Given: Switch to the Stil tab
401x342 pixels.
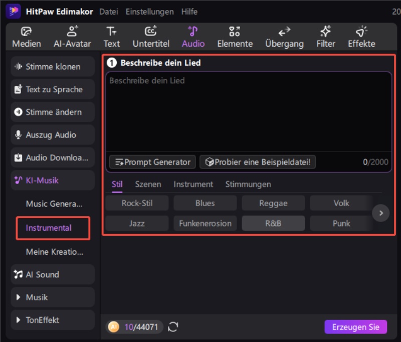Looking at the screenshot, I should [117, 184].
